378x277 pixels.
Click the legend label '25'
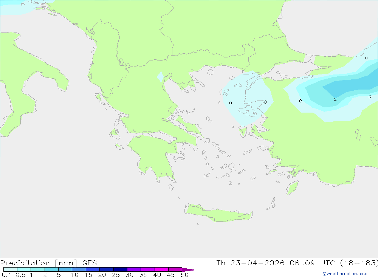click(116, 275)
